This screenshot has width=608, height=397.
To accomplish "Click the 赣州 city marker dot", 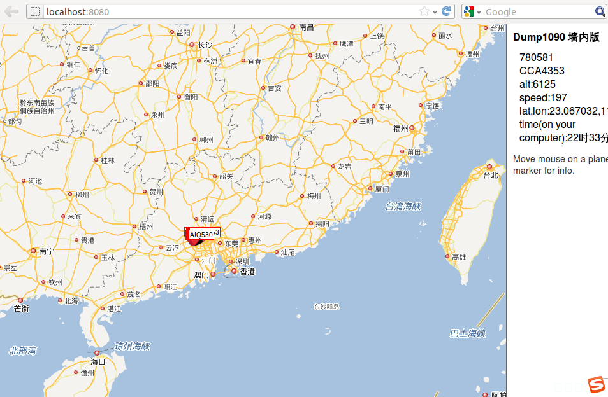I will (x=261, y=137).
